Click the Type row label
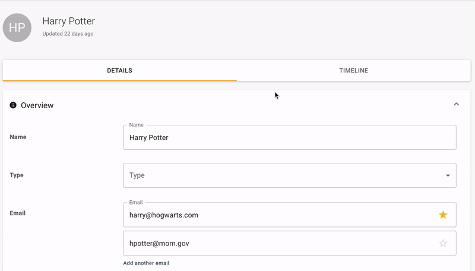Viewport: 475px width, 271px height. [17, 175]
